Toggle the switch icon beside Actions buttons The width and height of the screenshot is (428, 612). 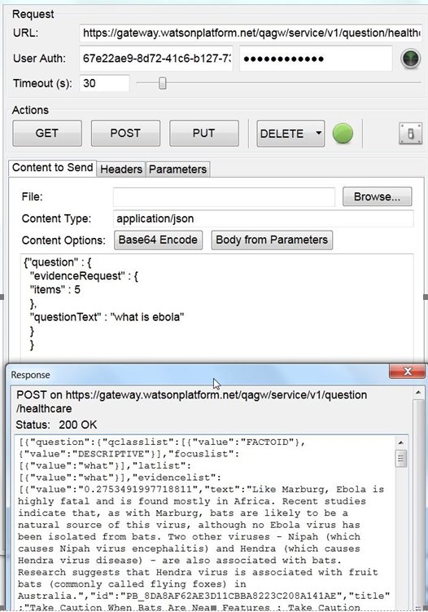(410, 134)
